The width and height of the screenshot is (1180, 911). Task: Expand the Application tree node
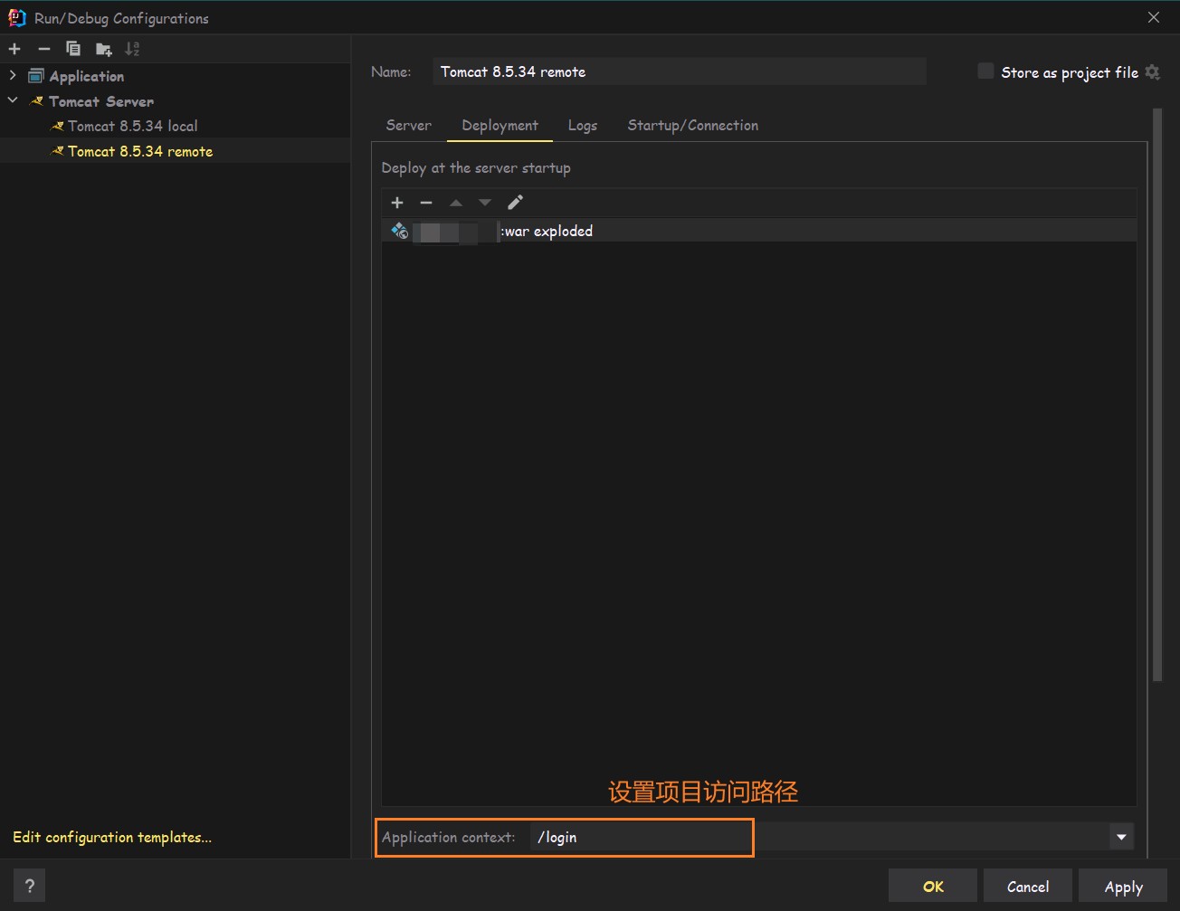(13, 76)
